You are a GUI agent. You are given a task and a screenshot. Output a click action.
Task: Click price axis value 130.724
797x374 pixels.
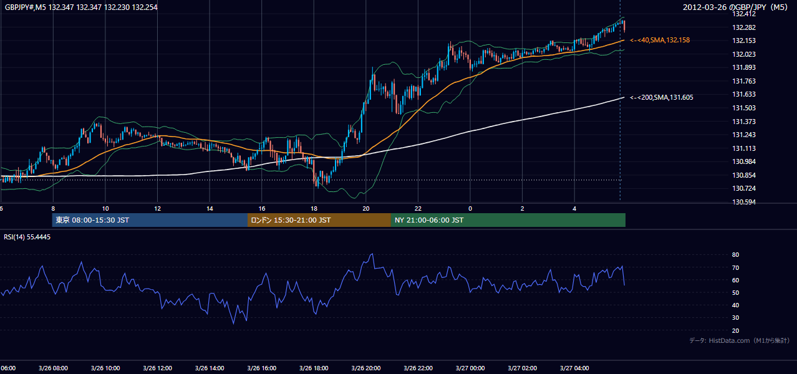tap(743, 188)
